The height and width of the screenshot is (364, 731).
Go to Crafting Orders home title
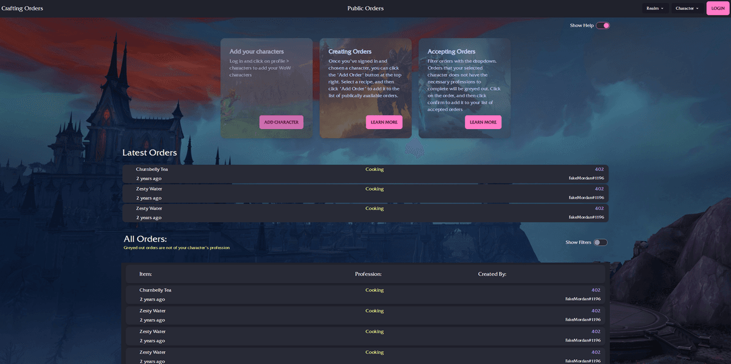[x=23, y=9]
